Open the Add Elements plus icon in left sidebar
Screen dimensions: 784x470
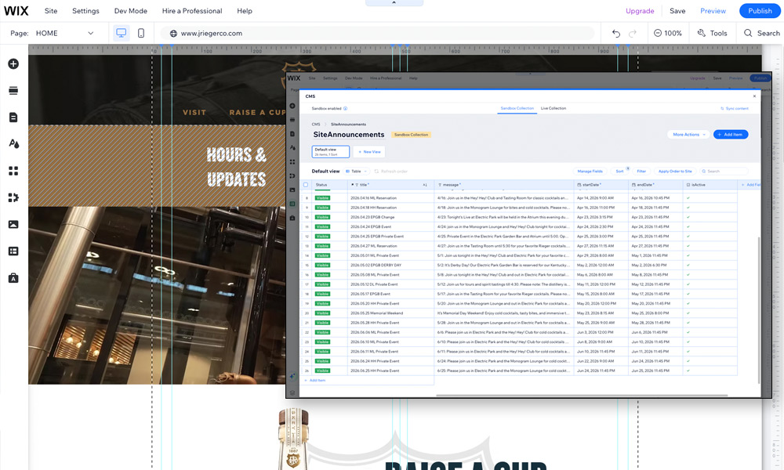13,64
